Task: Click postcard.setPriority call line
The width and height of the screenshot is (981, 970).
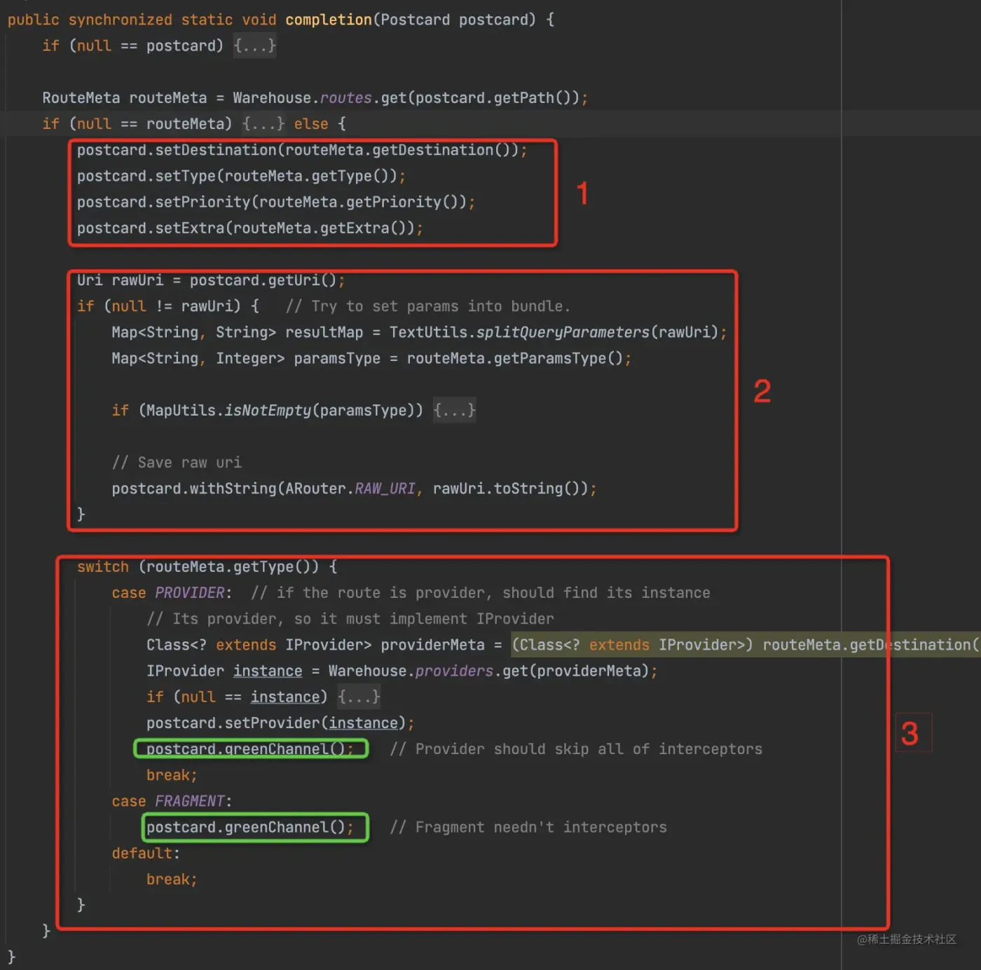Action: (276, 202)
